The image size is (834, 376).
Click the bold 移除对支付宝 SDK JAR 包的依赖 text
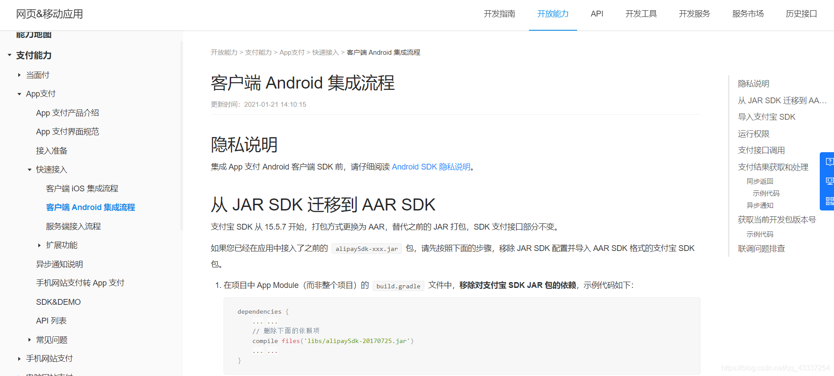click(517, 285)
